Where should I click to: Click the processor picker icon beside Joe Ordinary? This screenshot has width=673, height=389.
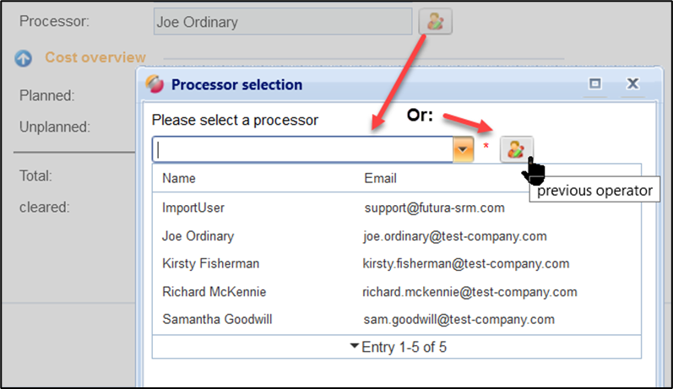(435, 22)
